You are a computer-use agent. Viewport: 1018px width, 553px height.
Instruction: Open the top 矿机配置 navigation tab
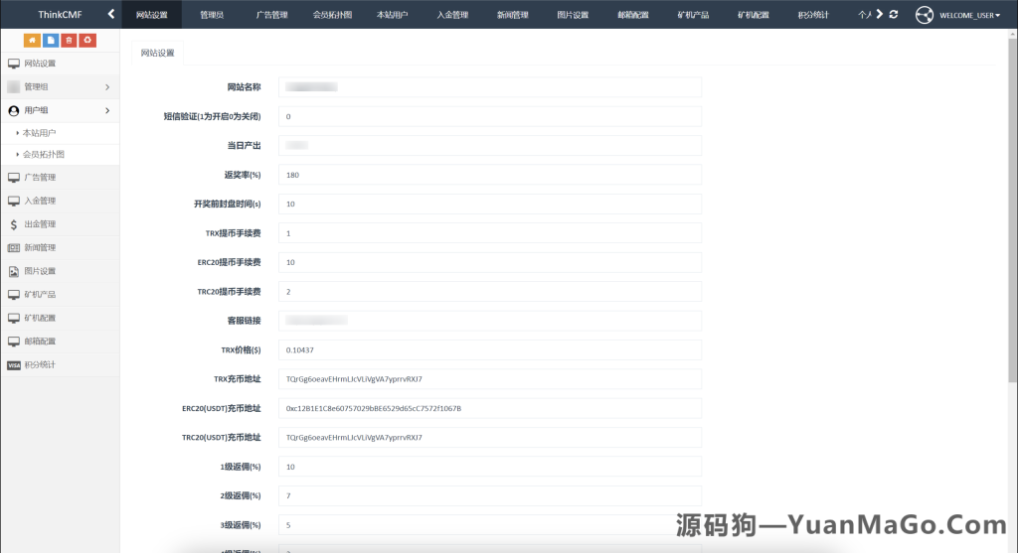coord(754,14)
